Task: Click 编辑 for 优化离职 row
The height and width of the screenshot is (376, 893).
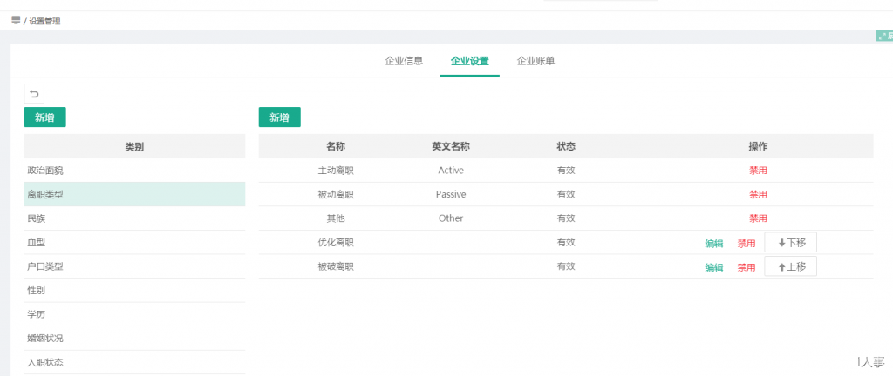Action: [714, 244]
